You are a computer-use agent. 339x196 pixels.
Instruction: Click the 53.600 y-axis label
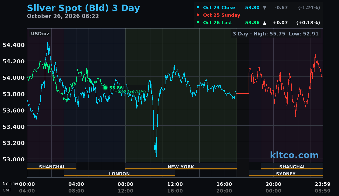[x=13, y=110]
